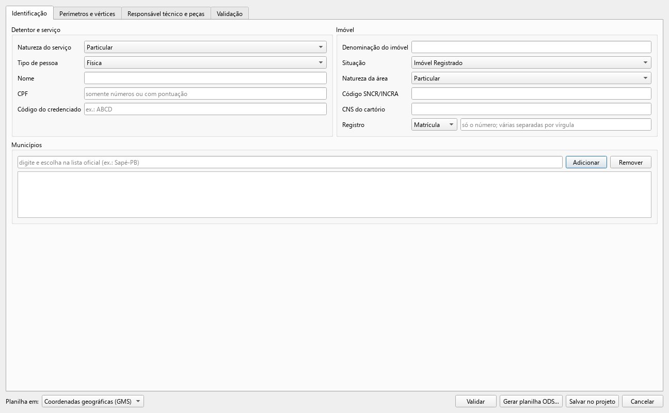
Task: Open the Natureza do serviço dropdown
Action: [205, 47]
